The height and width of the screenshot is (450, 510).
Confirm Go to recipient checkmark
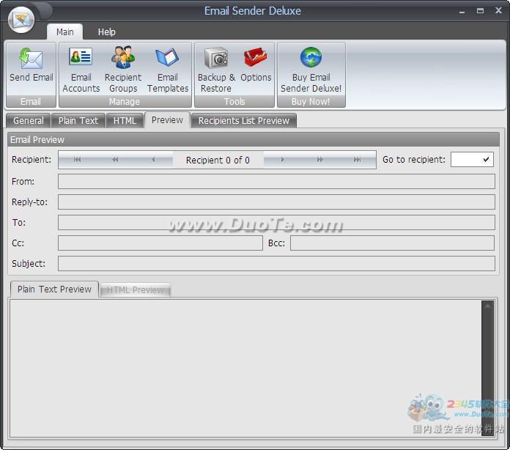pos(486,160)
